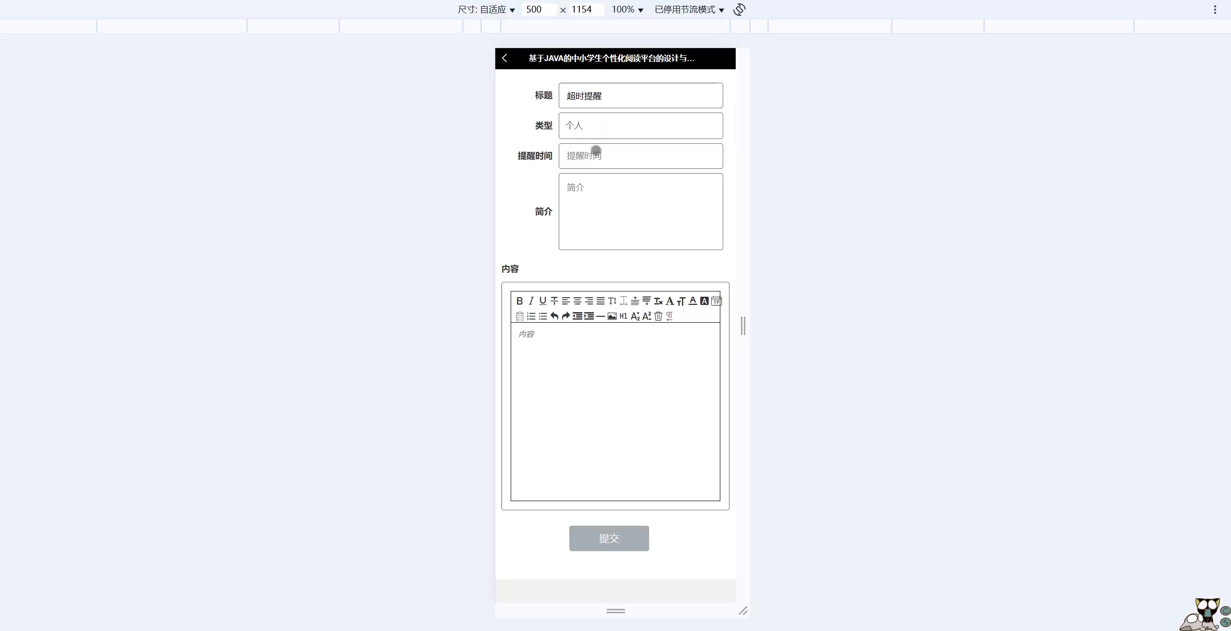Click the redo arrow icon
The height and width of the screenshot is (631, 1231).
pos(565,316)
